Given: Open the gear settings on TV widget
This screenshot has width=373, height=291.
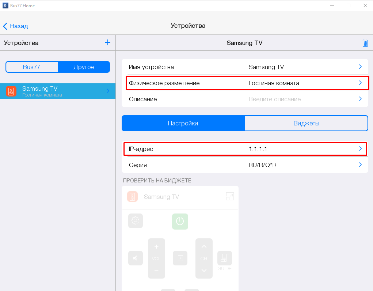Looking at the screenshot, I should 136,221.
